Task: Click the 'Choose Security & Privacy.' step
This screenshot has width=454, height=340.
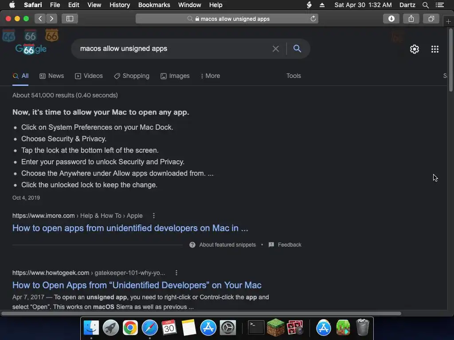Action: [64, 139]
